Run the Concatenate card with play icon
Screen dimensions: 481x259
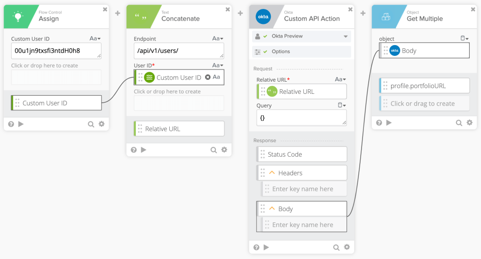pos(143,150)
